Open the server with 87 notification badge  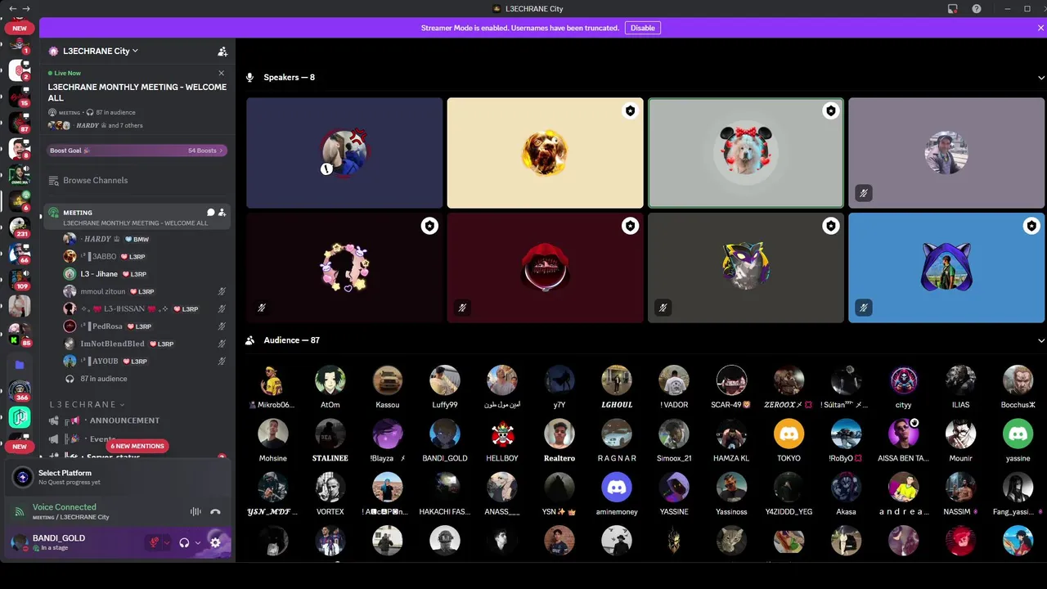(20, 123)
